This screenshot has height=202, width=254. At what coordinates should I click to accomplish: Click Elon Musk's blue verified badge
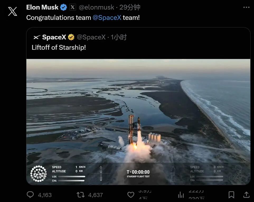[x=64, y=7]
